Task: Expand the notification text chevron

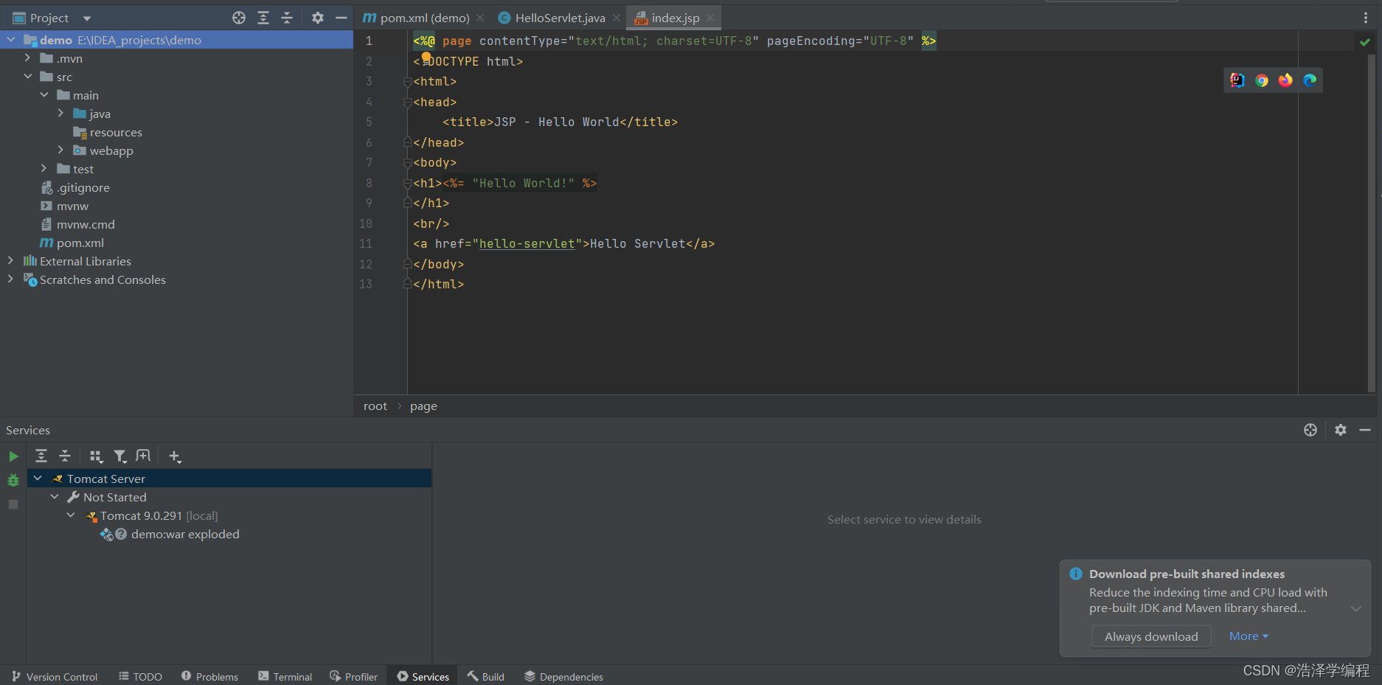Action: pos(1355,609)
